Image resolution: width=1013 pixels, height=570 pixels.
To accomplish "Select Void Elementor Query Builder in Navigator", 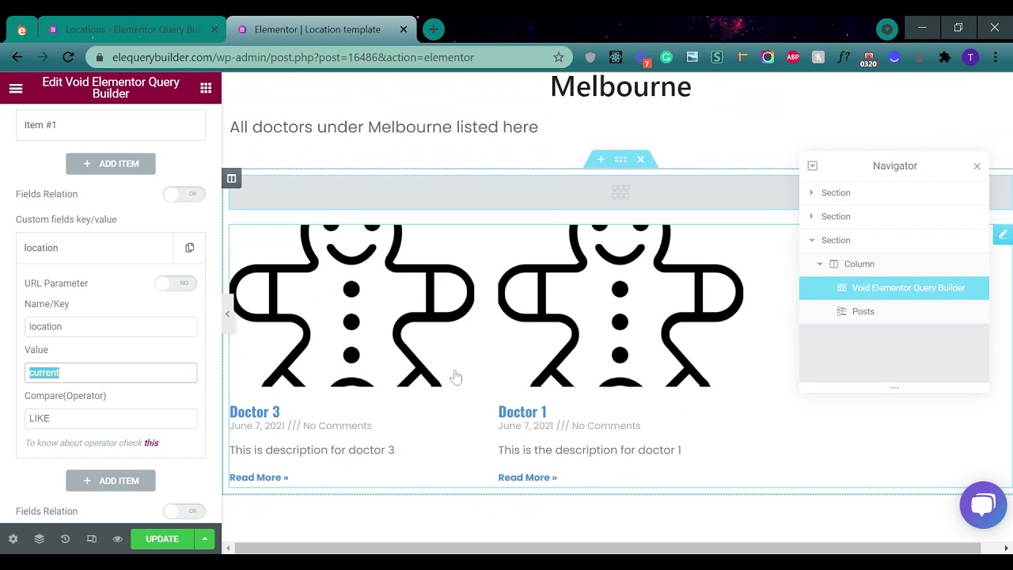I will 894,287.
